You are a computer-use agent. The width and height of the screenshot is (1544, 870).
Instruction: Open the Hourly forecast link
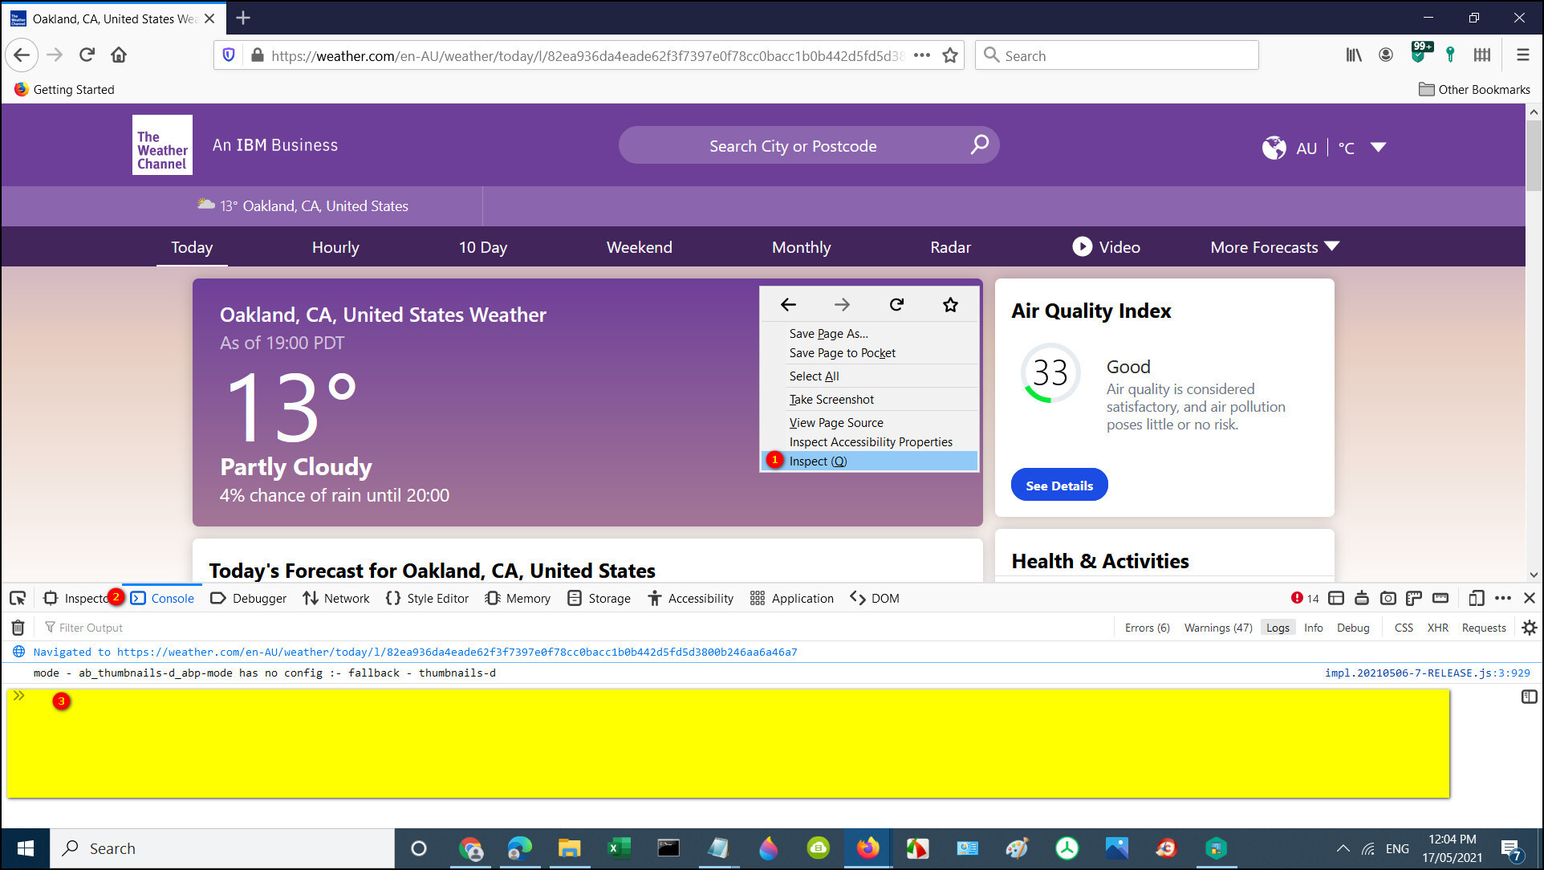[335, 247]
